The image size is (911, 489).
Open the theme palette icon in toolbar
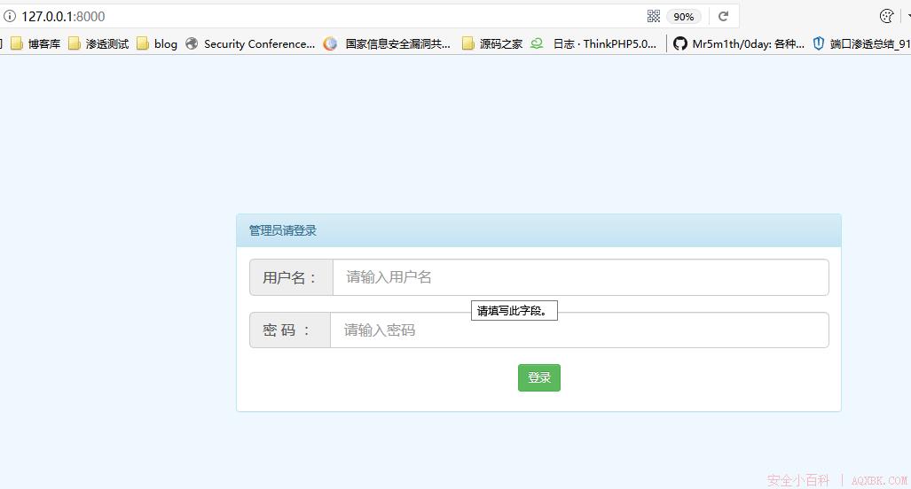[886, 16]
